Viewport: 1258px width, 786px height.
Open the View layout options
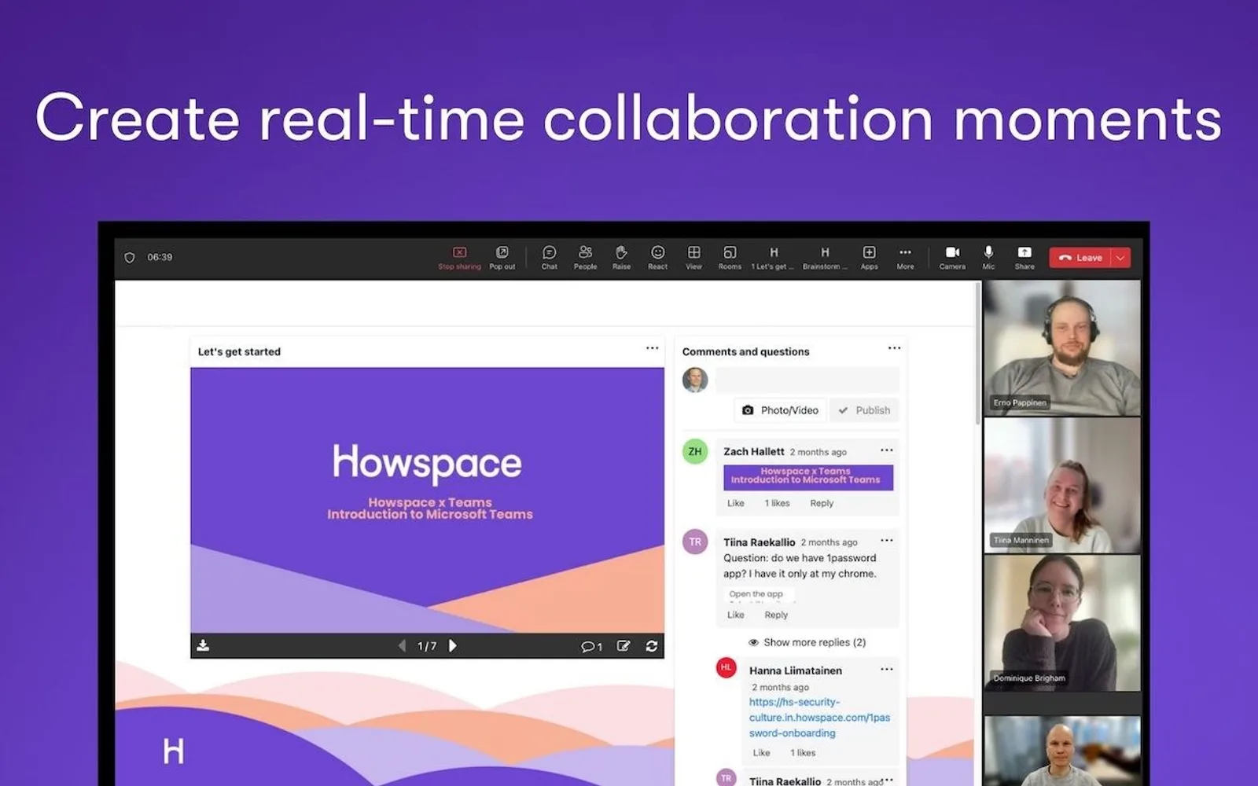693,258
